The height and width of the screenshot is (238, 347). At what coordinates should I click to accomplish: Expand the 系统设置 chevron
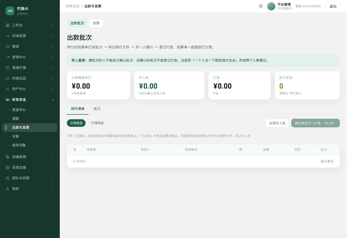53,168
